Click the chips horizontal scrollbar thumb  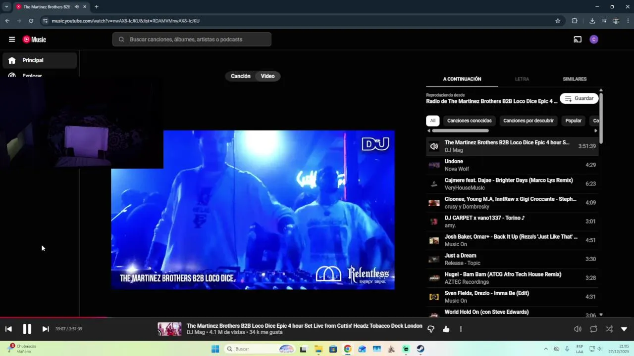[x=460, y=131]
